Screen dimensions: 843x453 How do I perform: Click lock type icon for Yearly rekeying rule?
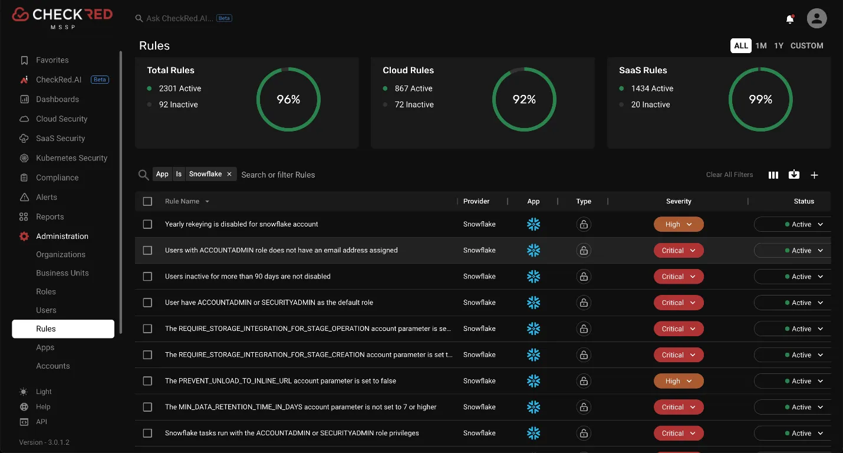[x=584, y=224]
